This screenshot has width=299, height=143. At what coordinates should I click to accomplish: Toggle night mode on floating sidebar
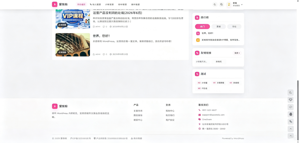click(291, 93)
